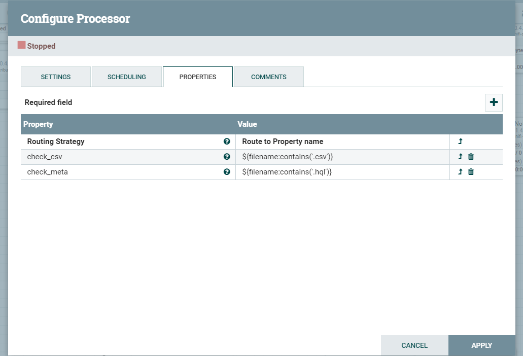Switch to the SCHEDULING tab
Viewport: 523px width, 356px height.
pos(126,77)
